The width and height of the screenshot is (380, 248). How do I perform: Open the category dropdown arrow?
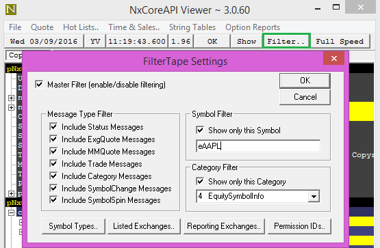point(314,196)
